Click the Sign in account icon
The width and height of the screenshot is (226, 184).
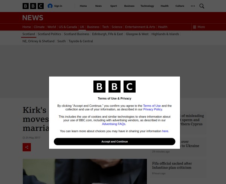click(50, 6)
